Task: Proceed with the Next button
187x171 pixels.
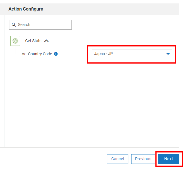Action: pos(168,159)
